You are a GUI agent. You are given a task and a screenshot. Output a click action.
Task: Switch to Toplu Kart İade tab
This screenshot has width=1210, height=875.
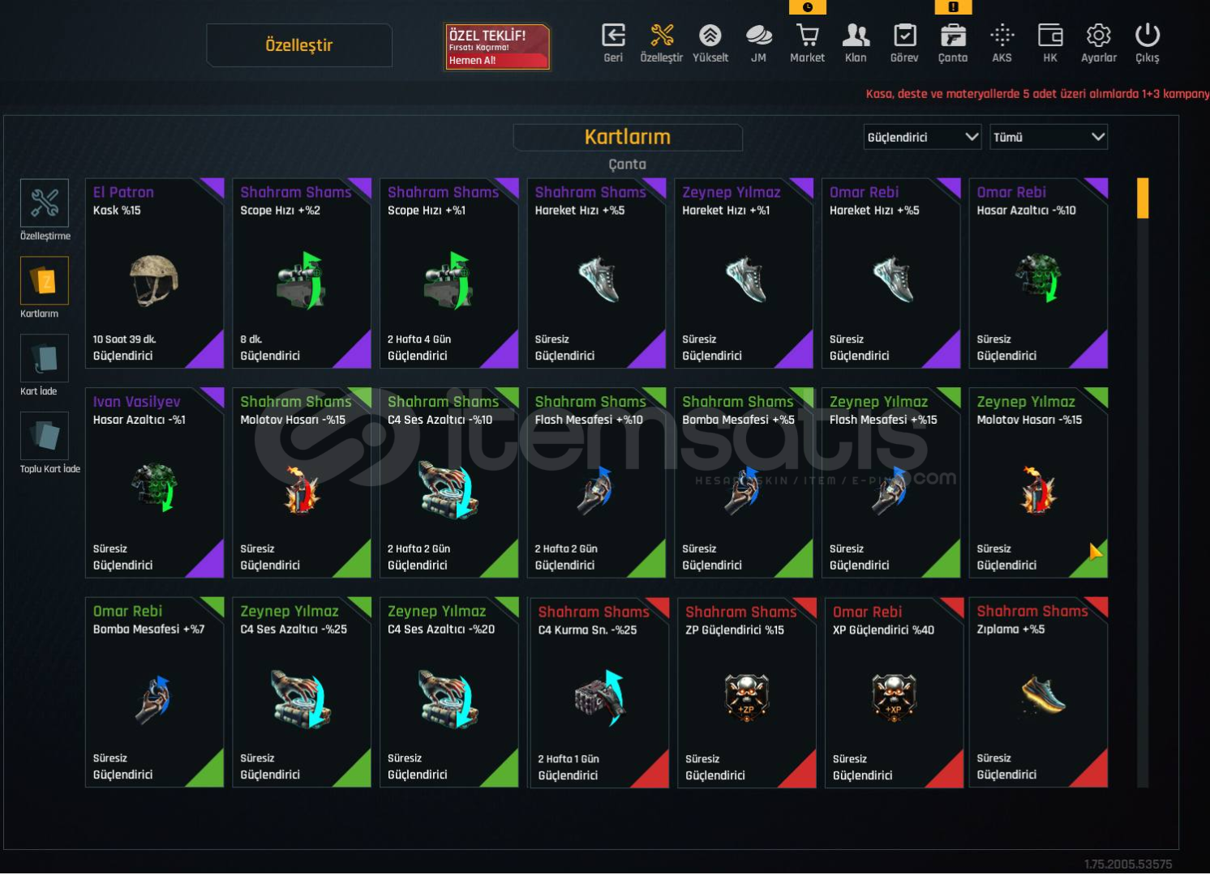pyautogui.click(x=49, y=443)
